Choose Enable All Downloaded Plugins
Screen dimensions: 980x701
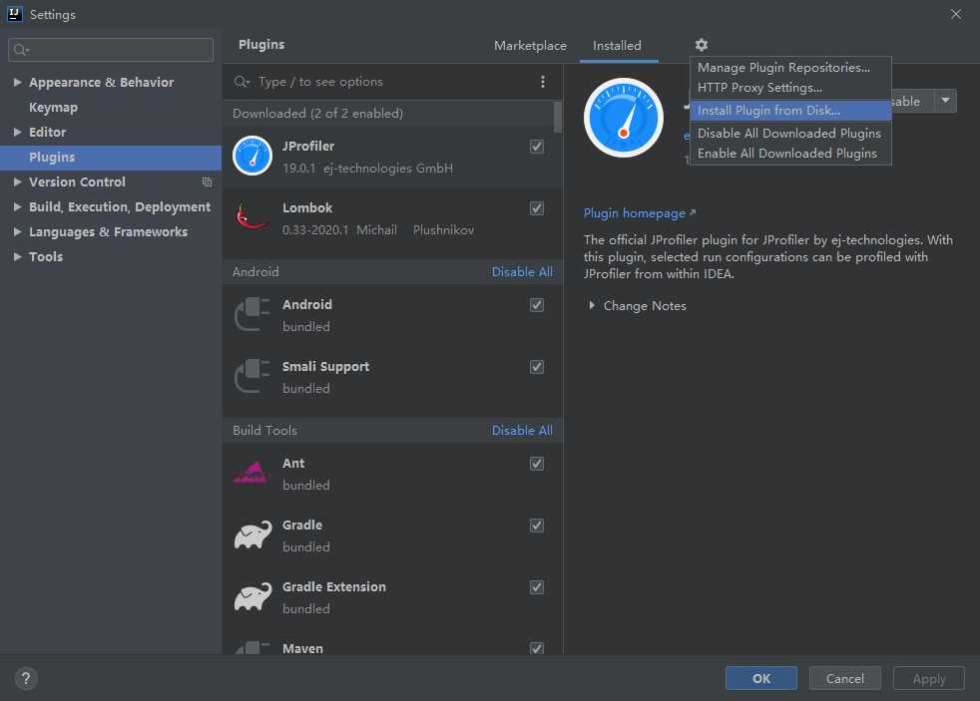(790, 153)
